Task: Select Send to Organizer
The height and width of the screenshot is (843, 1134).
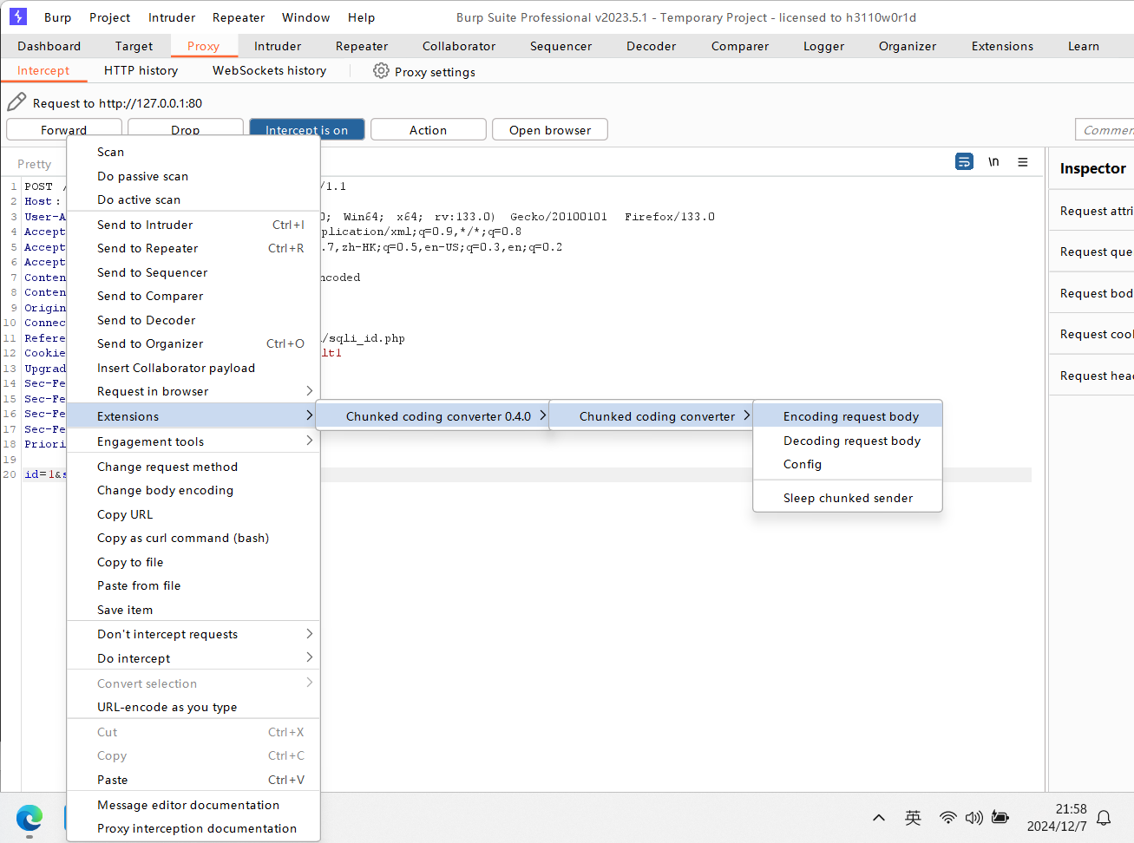Action: pyautogui.click(x=193, y=343)
